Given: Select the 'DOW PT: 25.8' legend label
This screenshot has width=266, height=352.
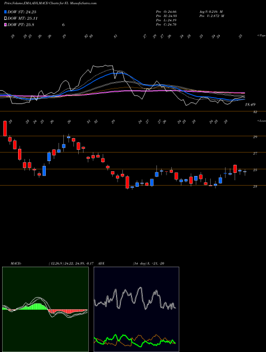Looking at the screenshot, I should 21,25.
